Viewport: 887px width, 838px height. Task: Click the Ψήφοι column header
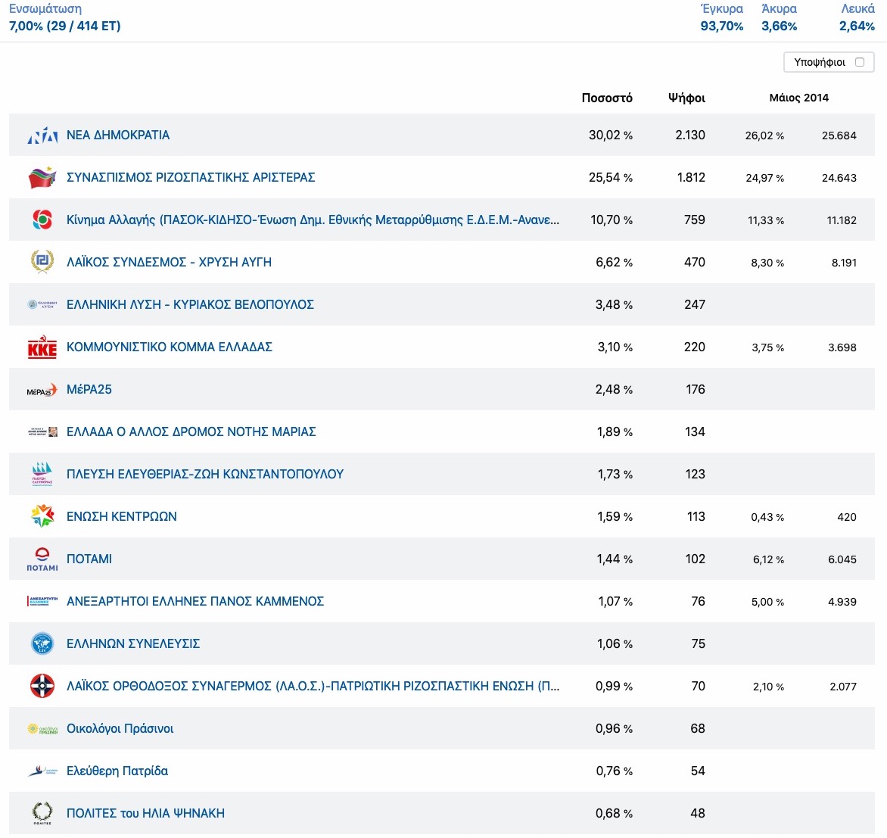click(686, 98)
